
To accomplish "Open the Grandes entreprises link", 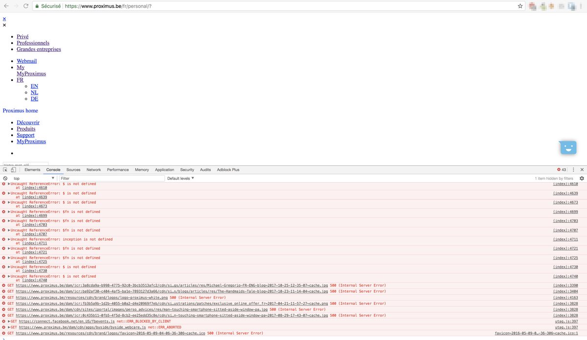I will tap(39, 49).
